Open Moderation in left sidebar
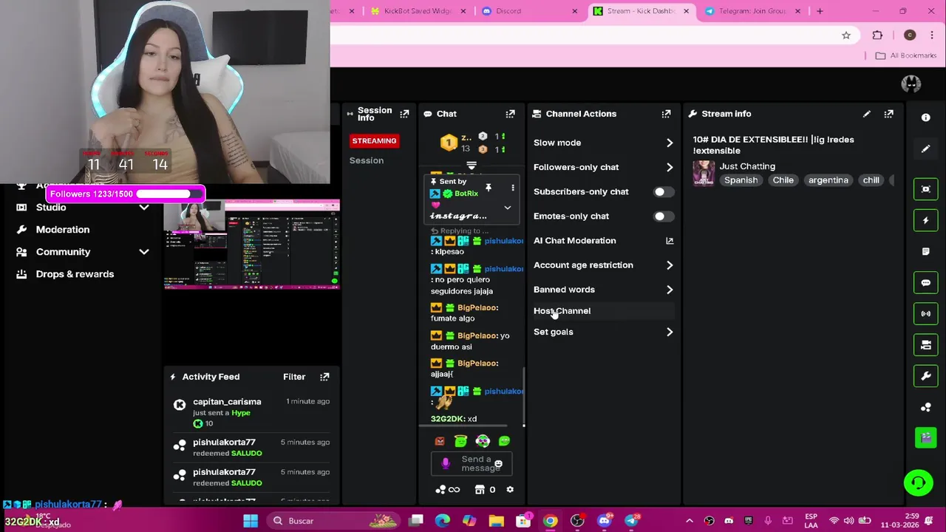946x532 pixels. (x=63, y=230)
